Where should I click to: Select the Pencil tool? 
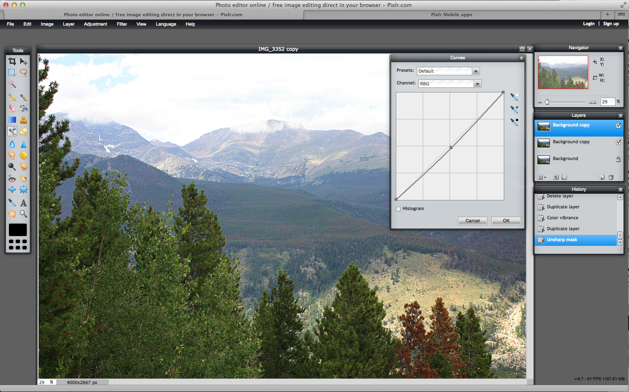(x=12, y=97)
